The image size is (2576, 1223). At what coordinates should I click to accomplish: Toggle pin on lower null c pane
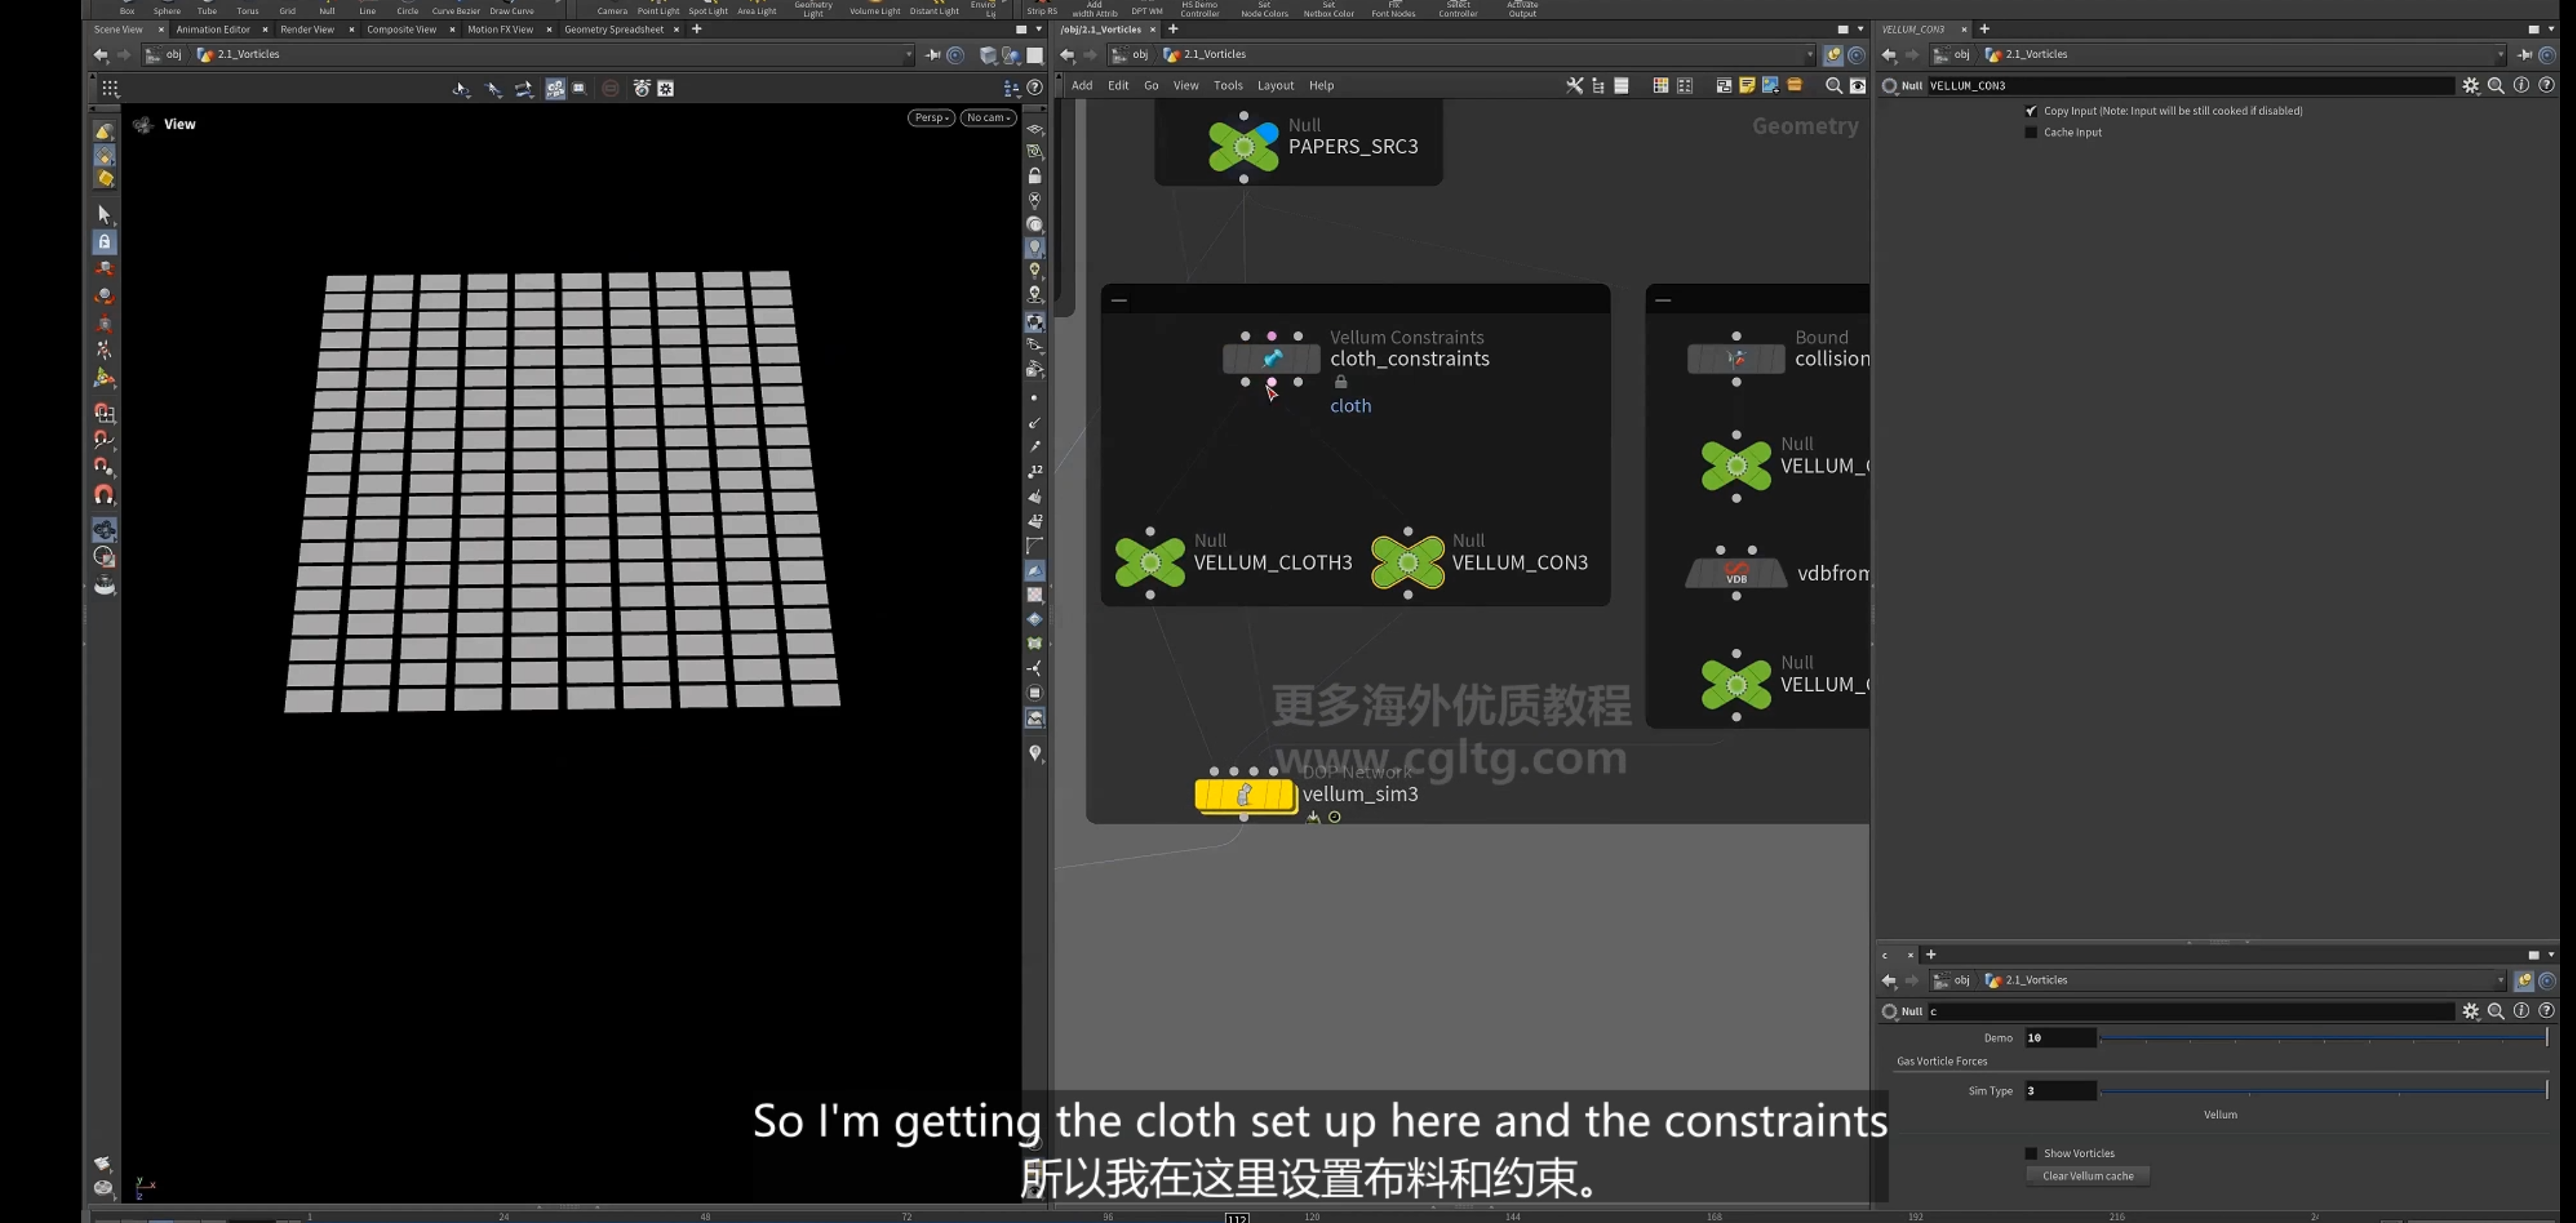[x=2523, y=980]
